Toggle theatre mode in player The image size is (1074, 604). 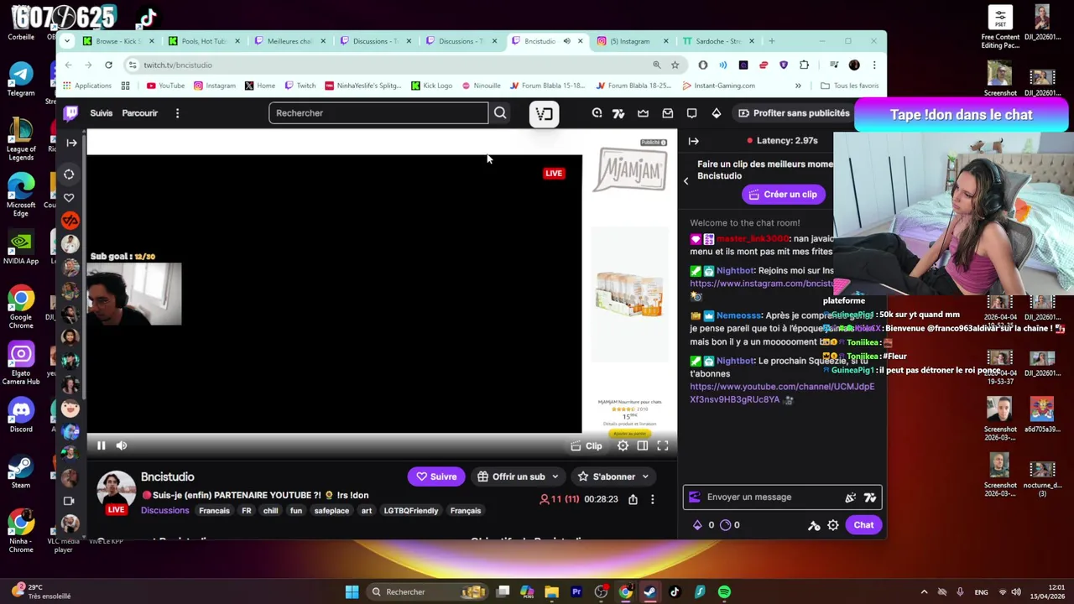[x=643, y=446]
